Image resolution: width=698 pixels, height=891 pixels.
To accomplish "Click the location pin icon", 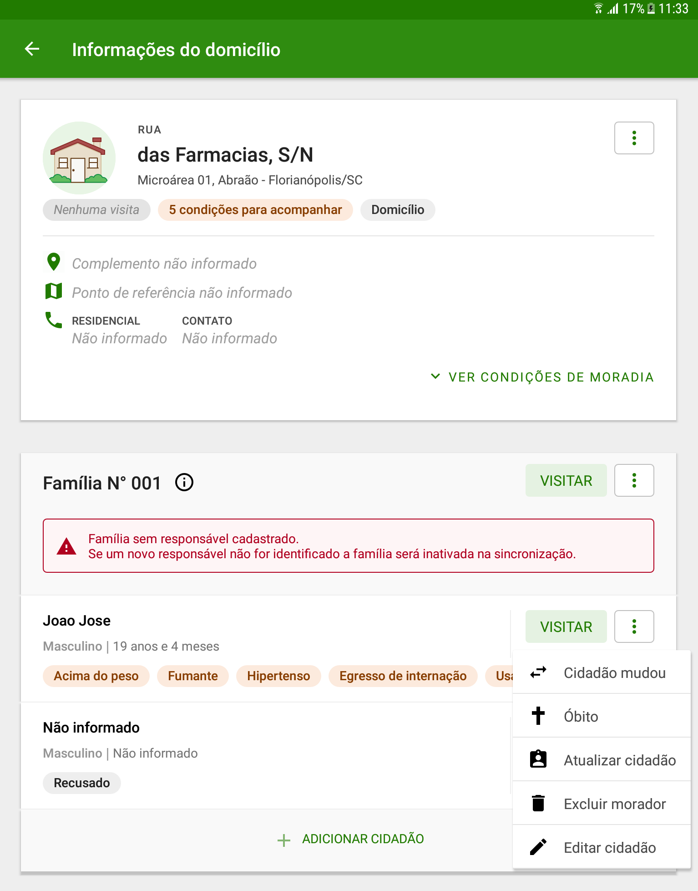I will point(54,262).
